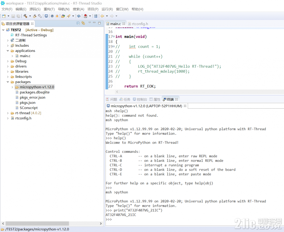This screenshot has width=284, height=232.
Task: Click the Rebuild icon next to hammer
Action: click(35, 16)
